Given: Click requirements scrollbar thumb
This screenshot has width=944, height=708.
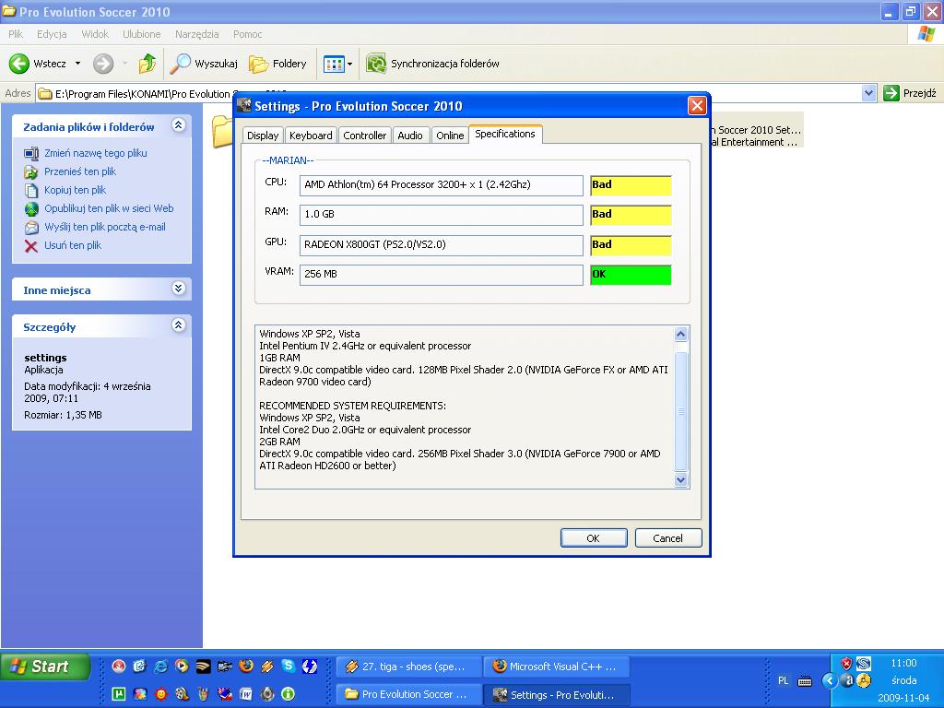Looking at the screenshot, I should point(681,412).
